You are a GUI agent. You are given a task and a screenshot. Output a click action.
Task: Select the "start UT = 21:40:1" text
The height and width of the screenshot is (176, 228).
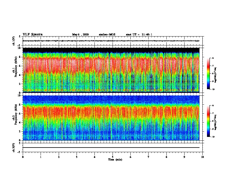[139, 35]
